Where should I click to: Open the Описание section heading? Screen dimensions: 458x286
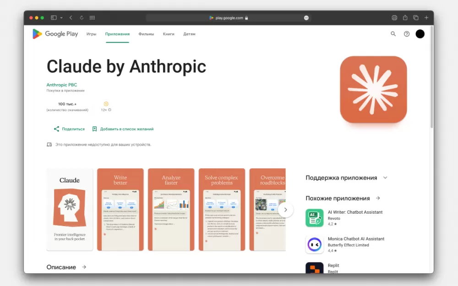[61, 267]
